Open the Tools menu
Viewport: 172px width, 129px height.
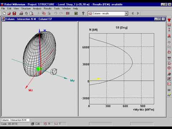click(57, 9)
